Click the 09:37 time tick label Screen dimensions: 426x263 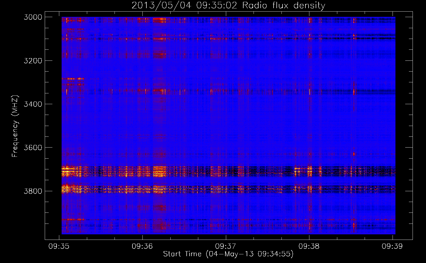226,246
